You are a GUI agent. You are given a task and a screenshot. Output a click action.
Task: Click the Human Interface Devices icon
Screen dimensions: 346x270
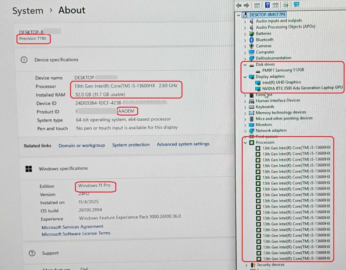[x=251, y=101]
